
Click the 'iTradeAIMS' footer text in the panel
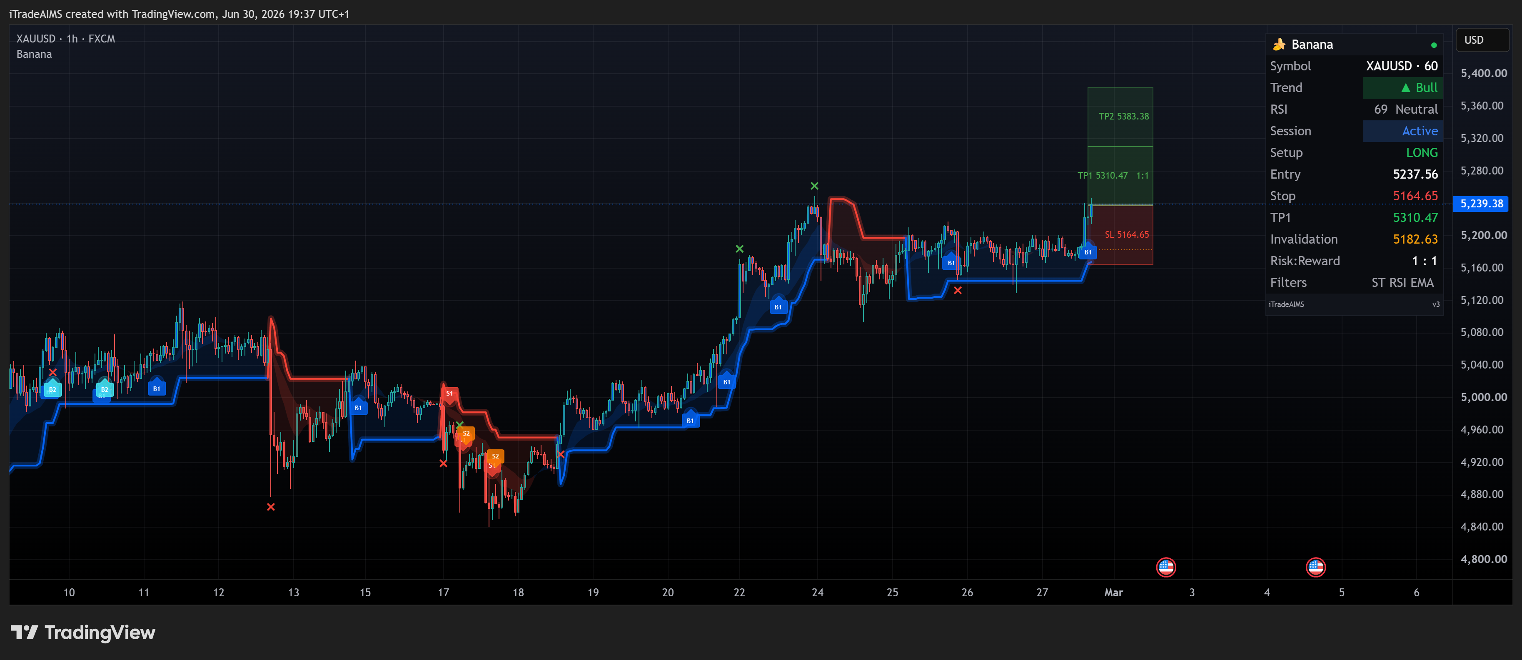coord(1286,304)
